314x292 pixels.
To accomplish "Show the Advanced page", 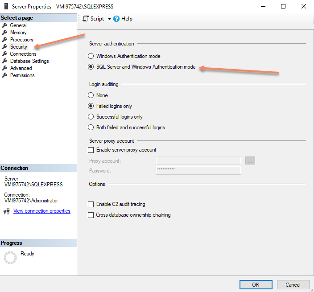I will click(x=21, y=68).
